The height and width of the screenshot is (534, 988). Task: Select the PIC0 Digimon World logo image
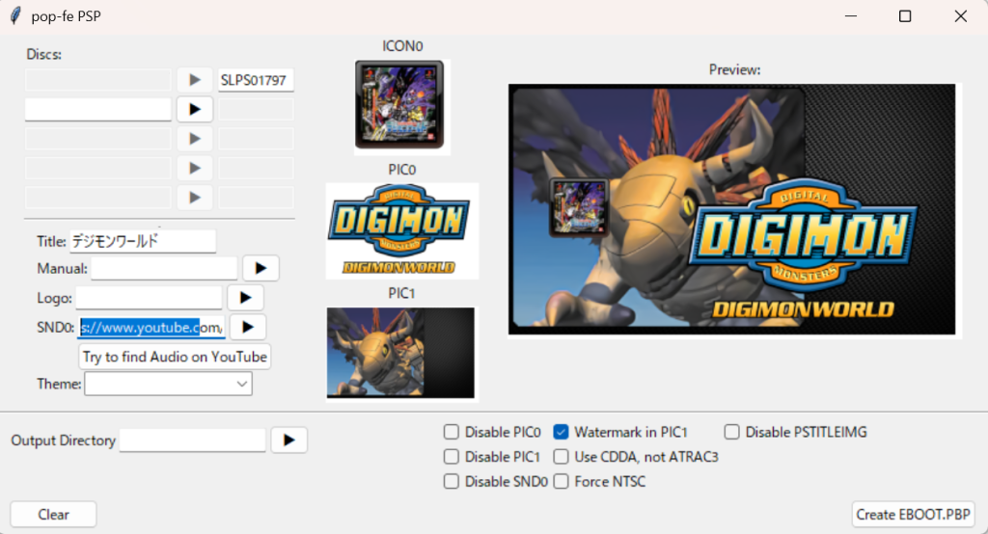pos(401,230)
